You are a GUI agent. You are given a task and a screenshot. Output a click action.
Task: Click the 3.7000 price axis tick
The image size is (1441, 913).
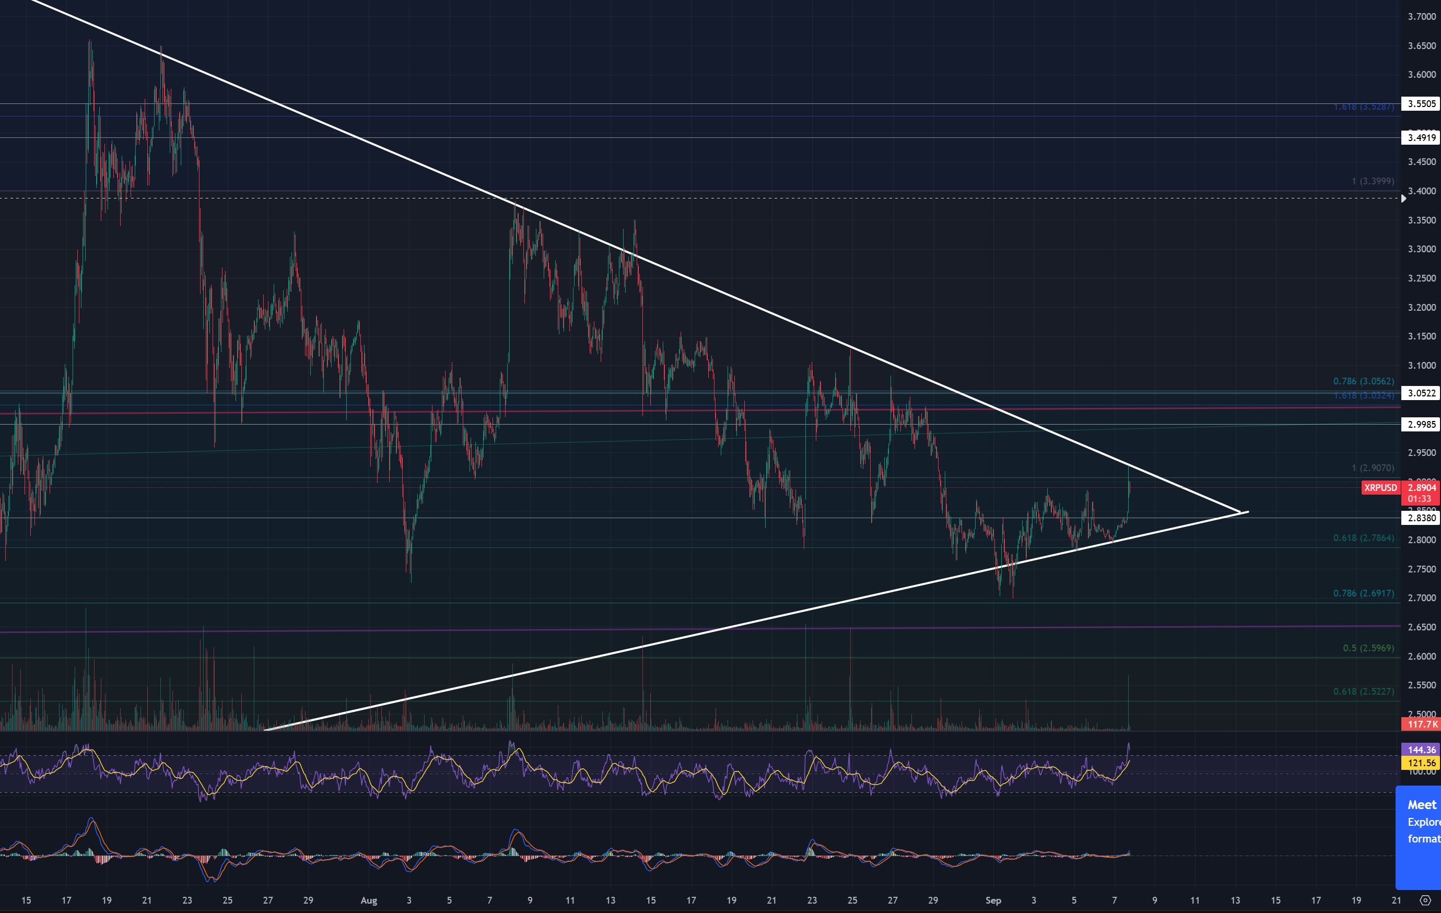(1421, 17)
